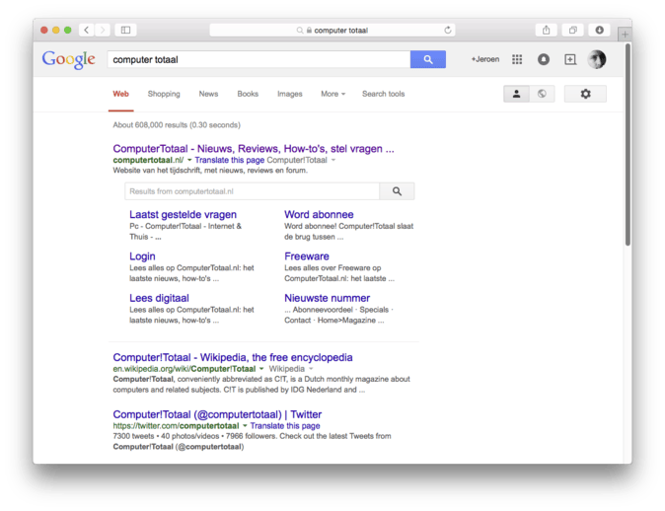
Task: Open the Safari share menu
Action: 547,31
